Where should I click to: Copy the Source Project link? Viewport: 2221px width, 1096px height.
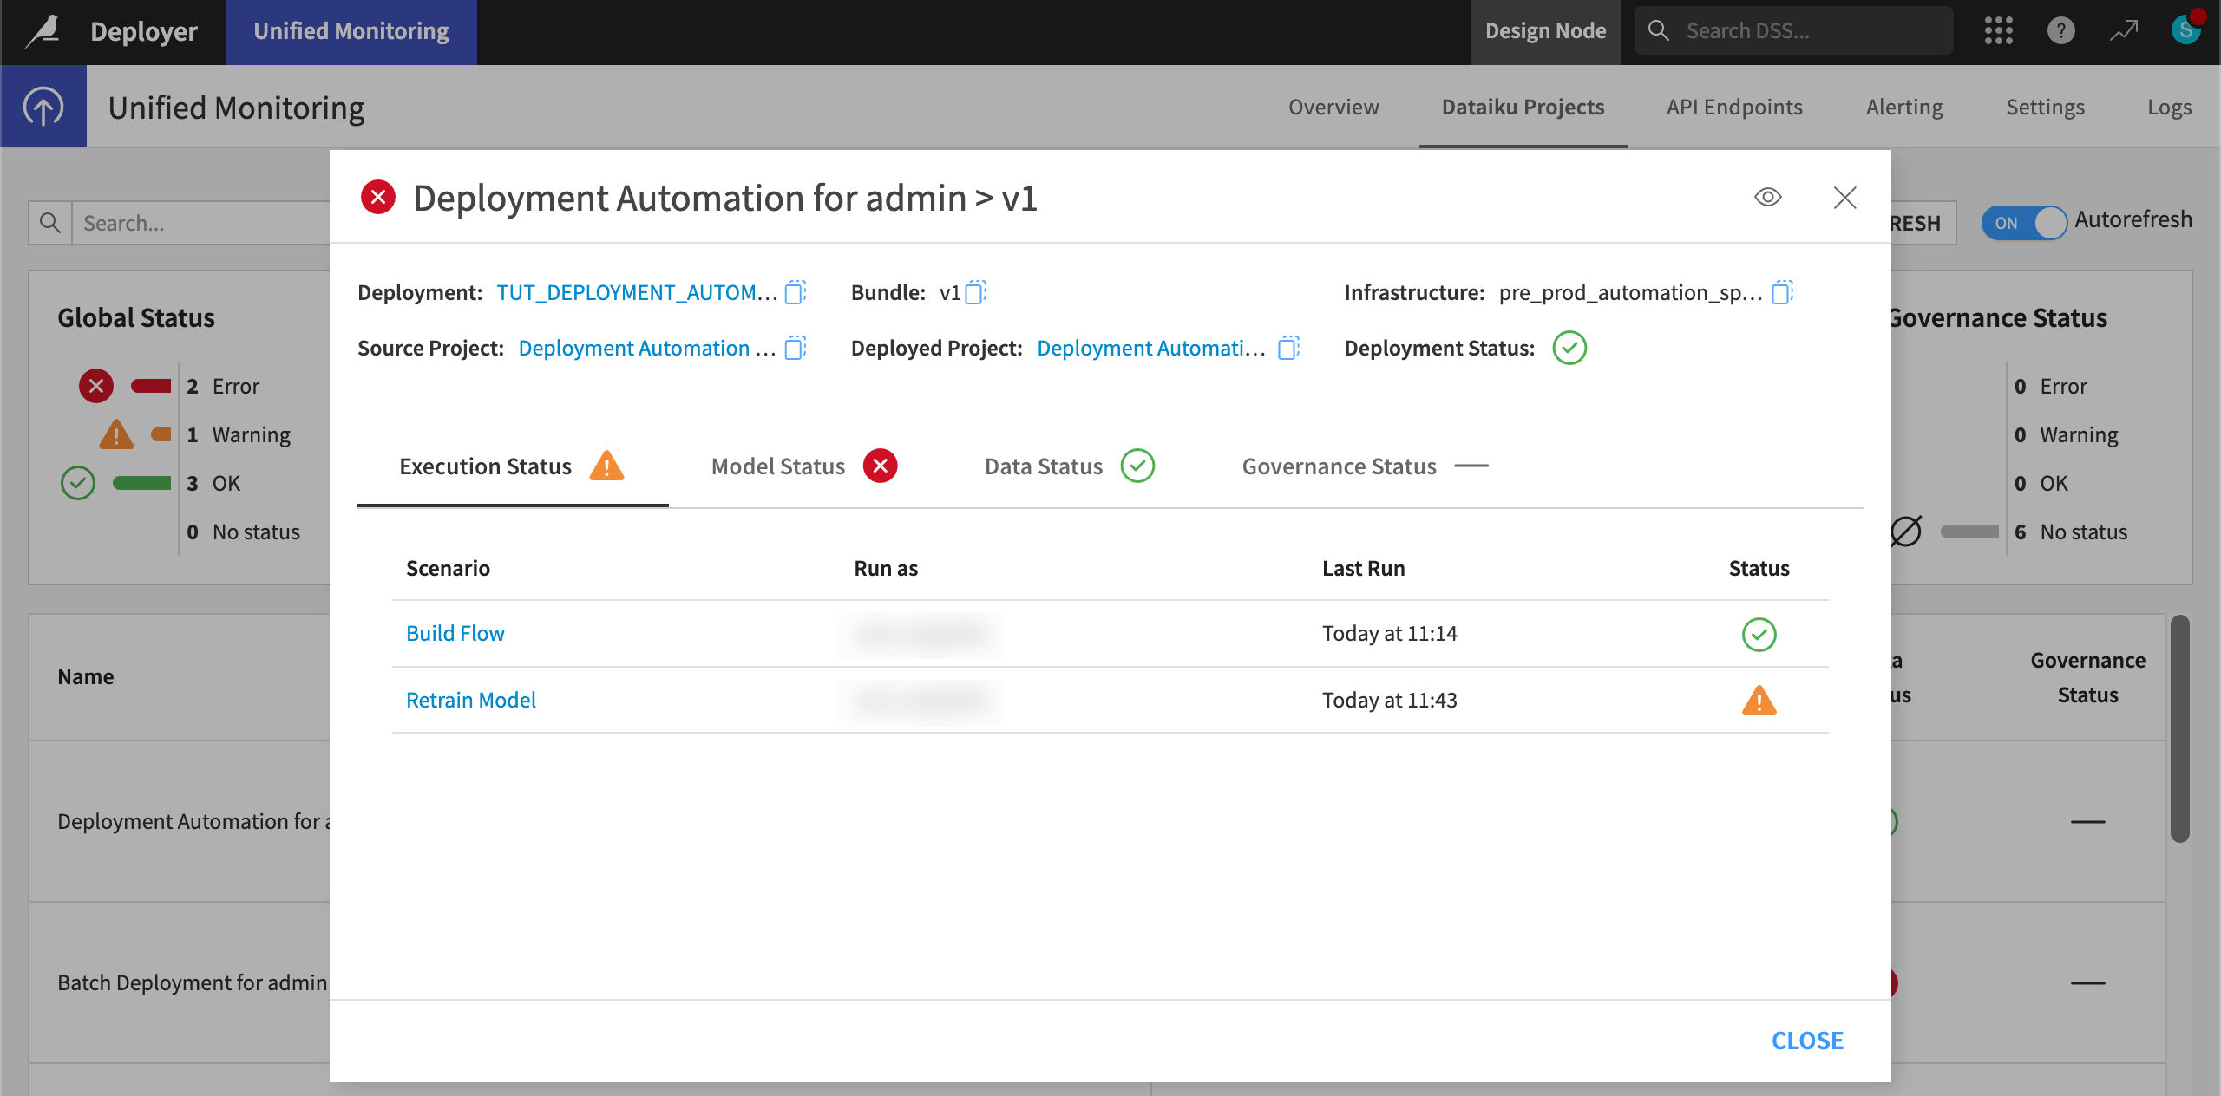(795, 348)
